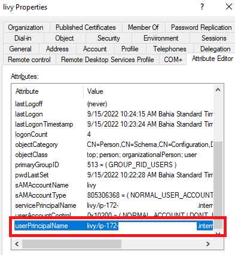Go to the Delegation tab
The width and height of the screenshot is (235, 255).
[x=215, y=49]
